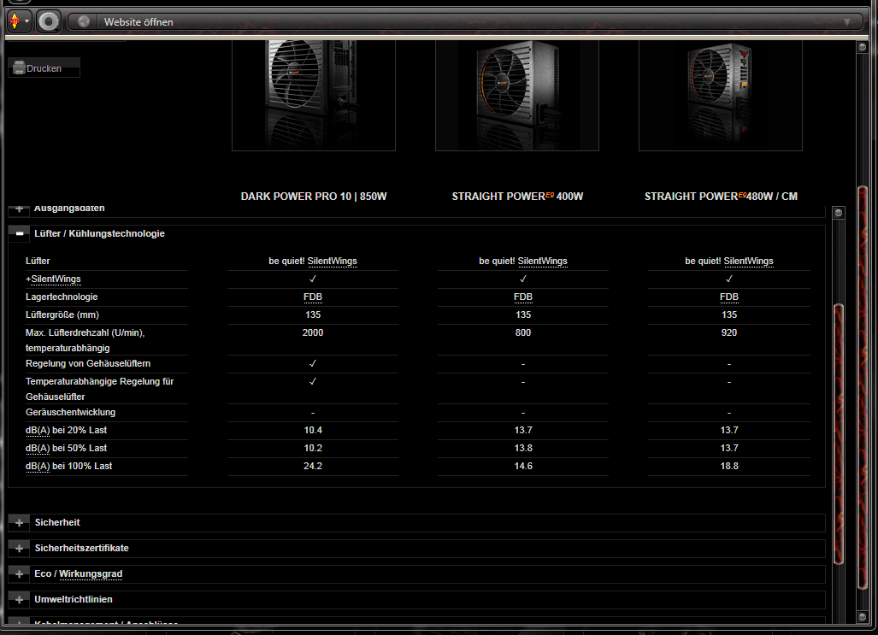Image resolution: width=878 pixels, height=635 pixels.
Task: Click the 920 max fan speed value
Action: pos(729,332)
